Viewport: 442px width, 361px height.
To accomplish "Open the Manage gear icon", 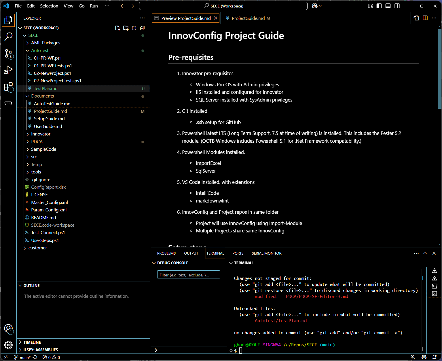I will pyautogui.click(x=8, y=345).
